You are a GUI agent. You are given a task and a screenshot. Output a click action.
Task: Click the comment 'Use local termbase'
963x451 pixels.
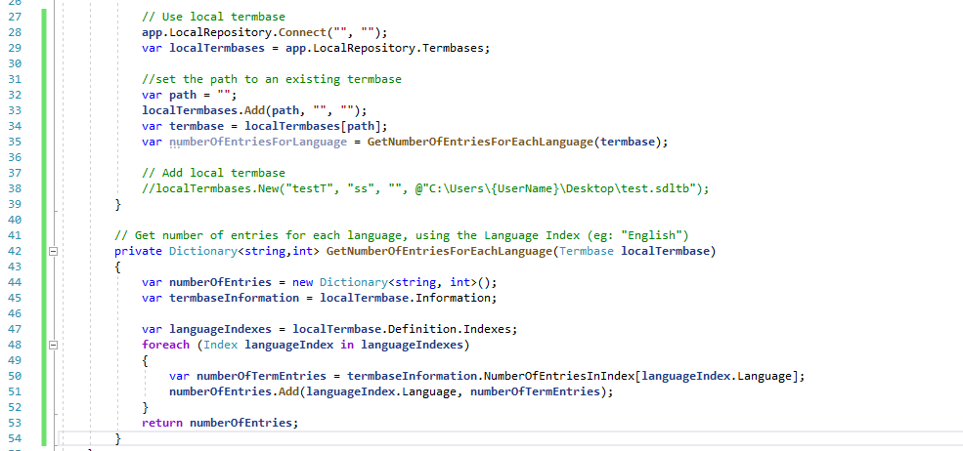[214, 17]
